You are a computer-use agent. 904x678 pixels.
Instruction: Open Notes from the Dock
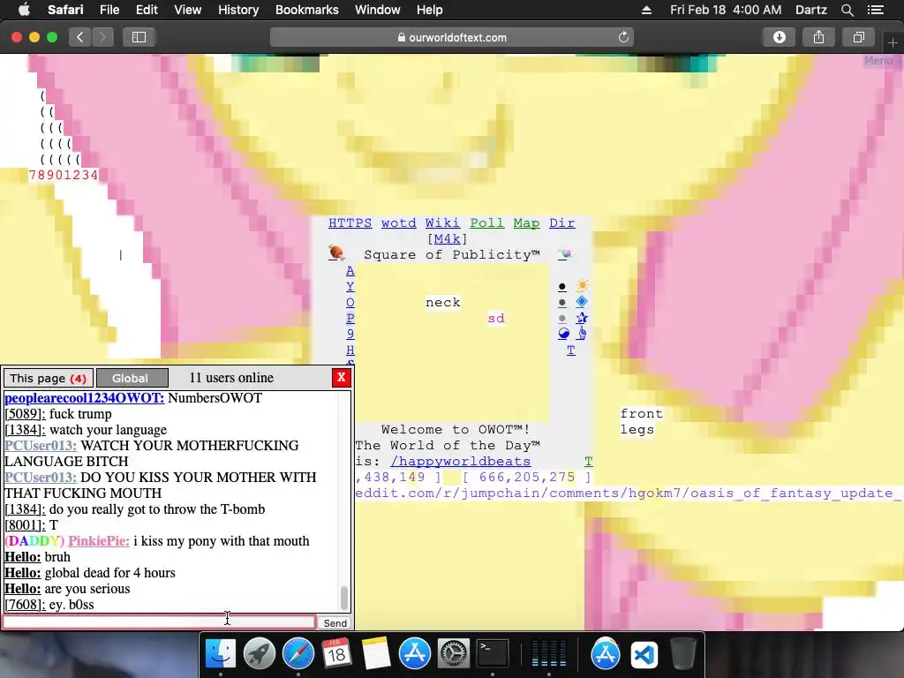376,654
